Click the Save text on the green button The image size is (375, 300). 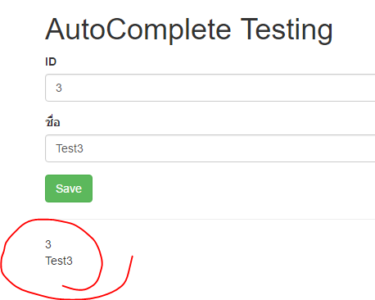click(x=69, y=189)
